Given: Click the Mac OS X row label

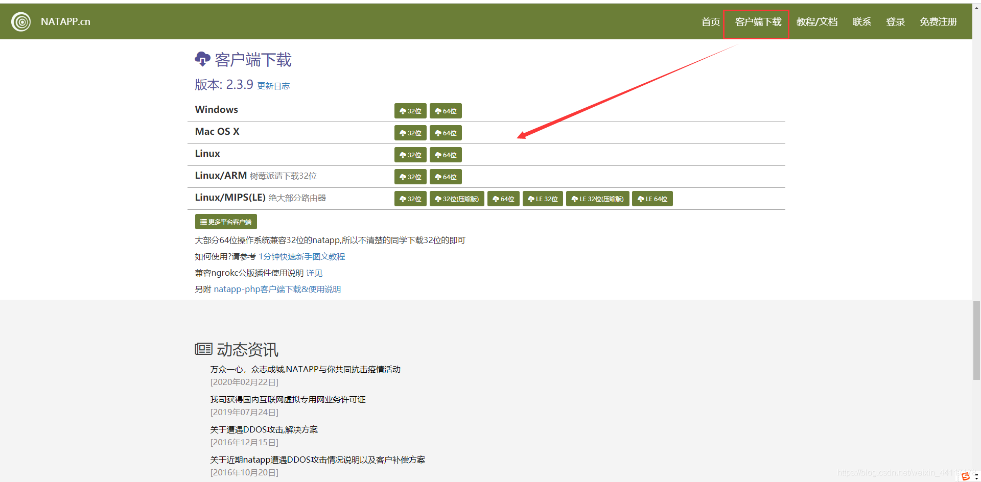Looking at the screenshot, I should pyautogui.click(x=217, y=132).
